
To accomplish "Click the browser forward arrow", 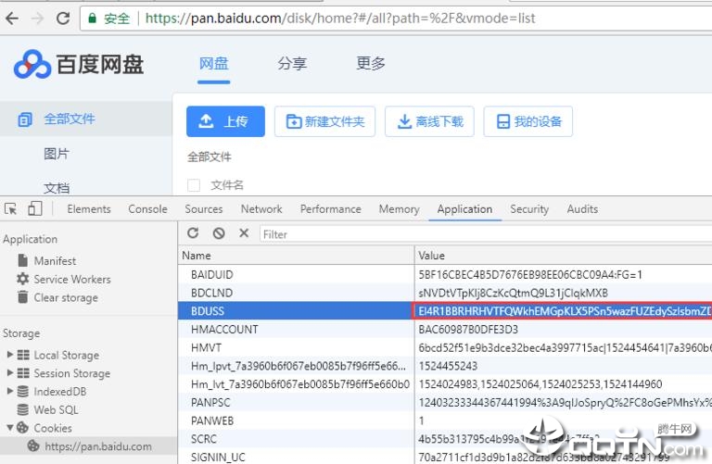I will click(x=38, y=19).
